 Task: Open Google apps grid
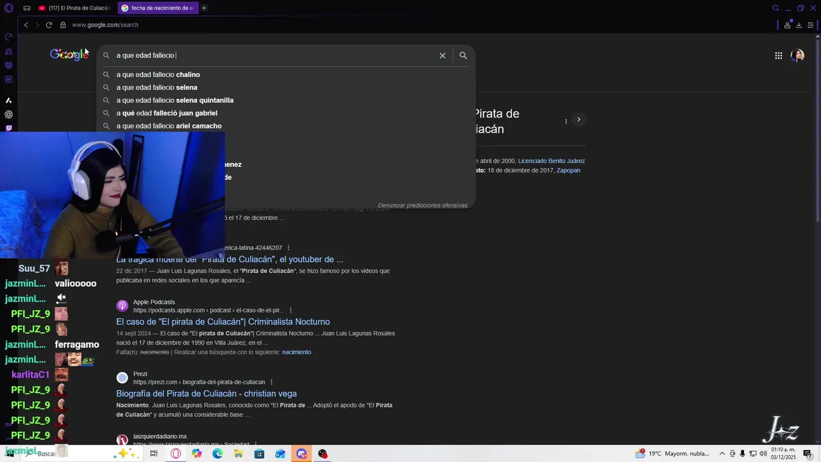click(778, 56)
